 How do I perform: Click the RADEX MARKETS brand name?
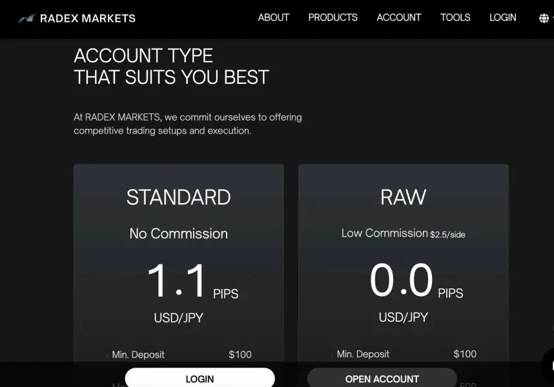coord(88,18)
